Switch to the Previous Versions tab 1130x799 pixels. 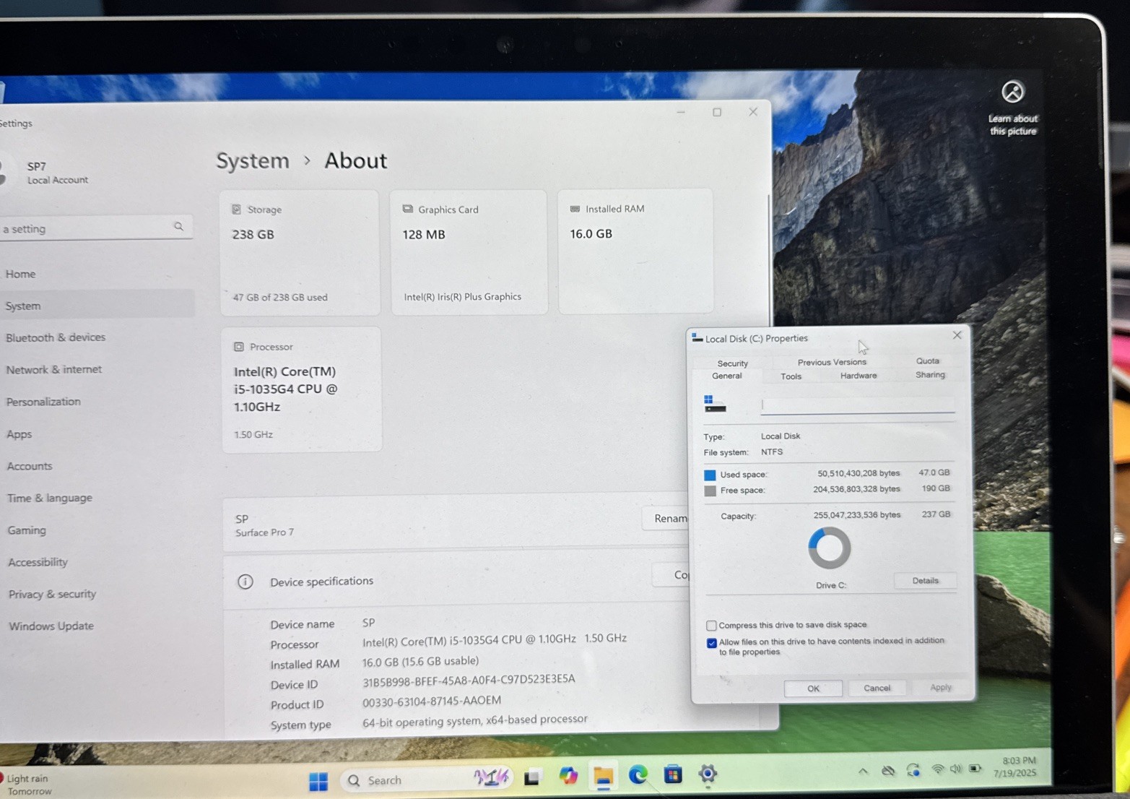[x=832, y=362]
